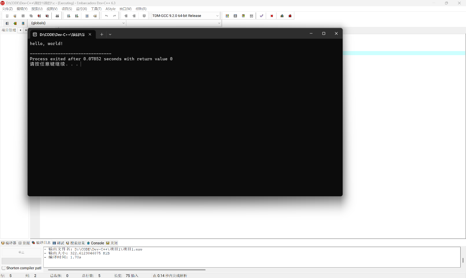Click the horizontal scrollbar in compile log
The width and height of the screenshot is (466, 278).
click(127, 270)
